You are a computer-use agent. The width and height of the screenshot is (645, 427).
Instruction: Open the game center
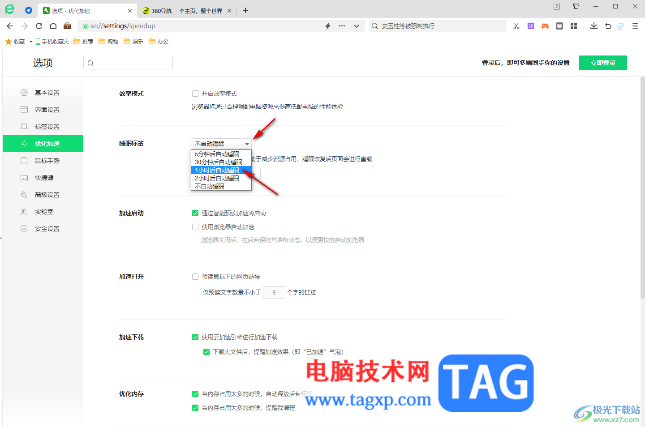pos(545,26)
